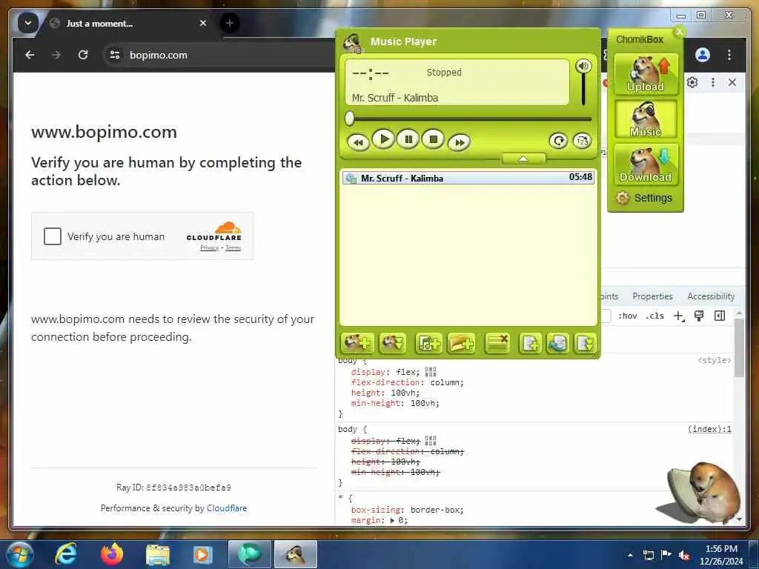This screenshot has width=759, height=569.
Task: Pause playback in Music Player
Action: click(408, 140)
